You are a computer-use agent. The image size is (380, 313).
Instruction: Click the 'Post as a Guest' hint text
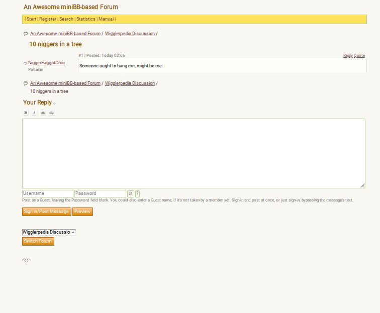188,200
